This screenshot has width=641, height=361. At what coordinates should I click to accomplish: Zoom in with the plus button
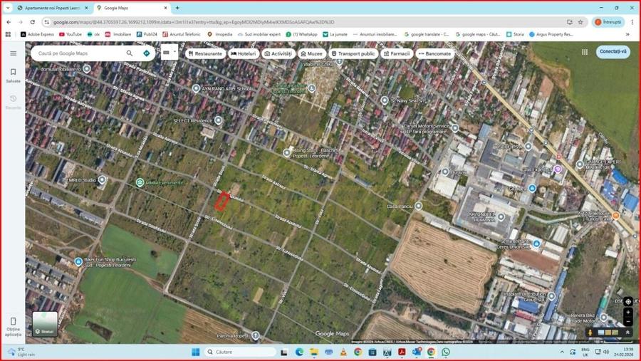(627, 312)
